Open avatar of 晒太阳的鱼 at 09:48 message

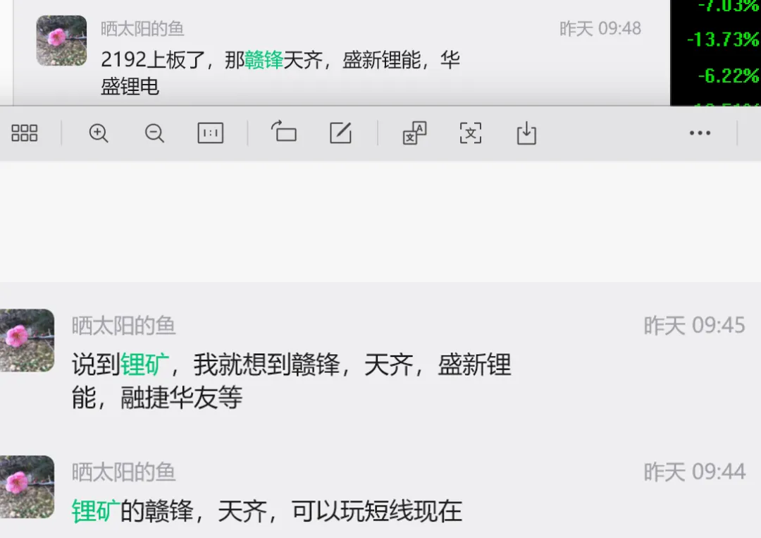point(61,40)
